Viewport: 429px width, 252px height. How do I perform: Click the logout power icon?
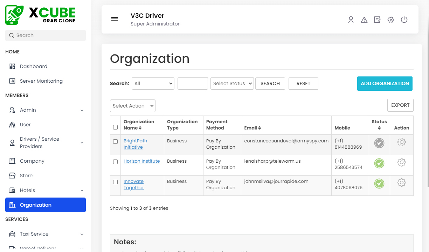[x=404, y=20]
